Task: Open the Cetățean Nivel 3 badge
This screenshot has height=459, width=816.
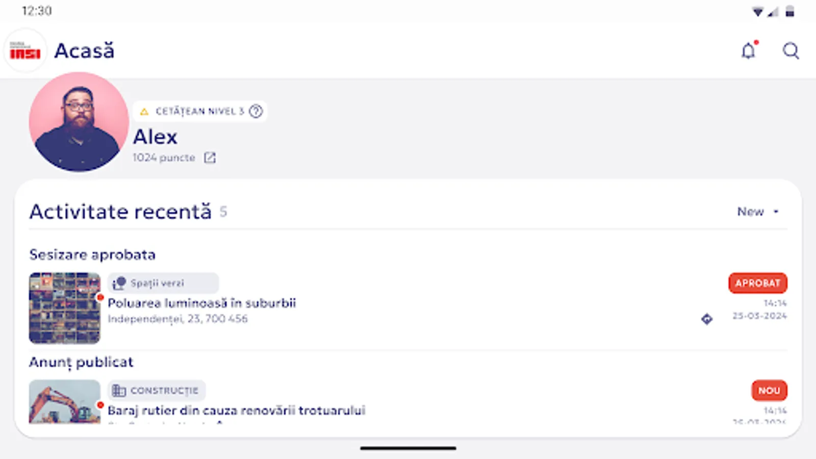Action: (200, 111)
